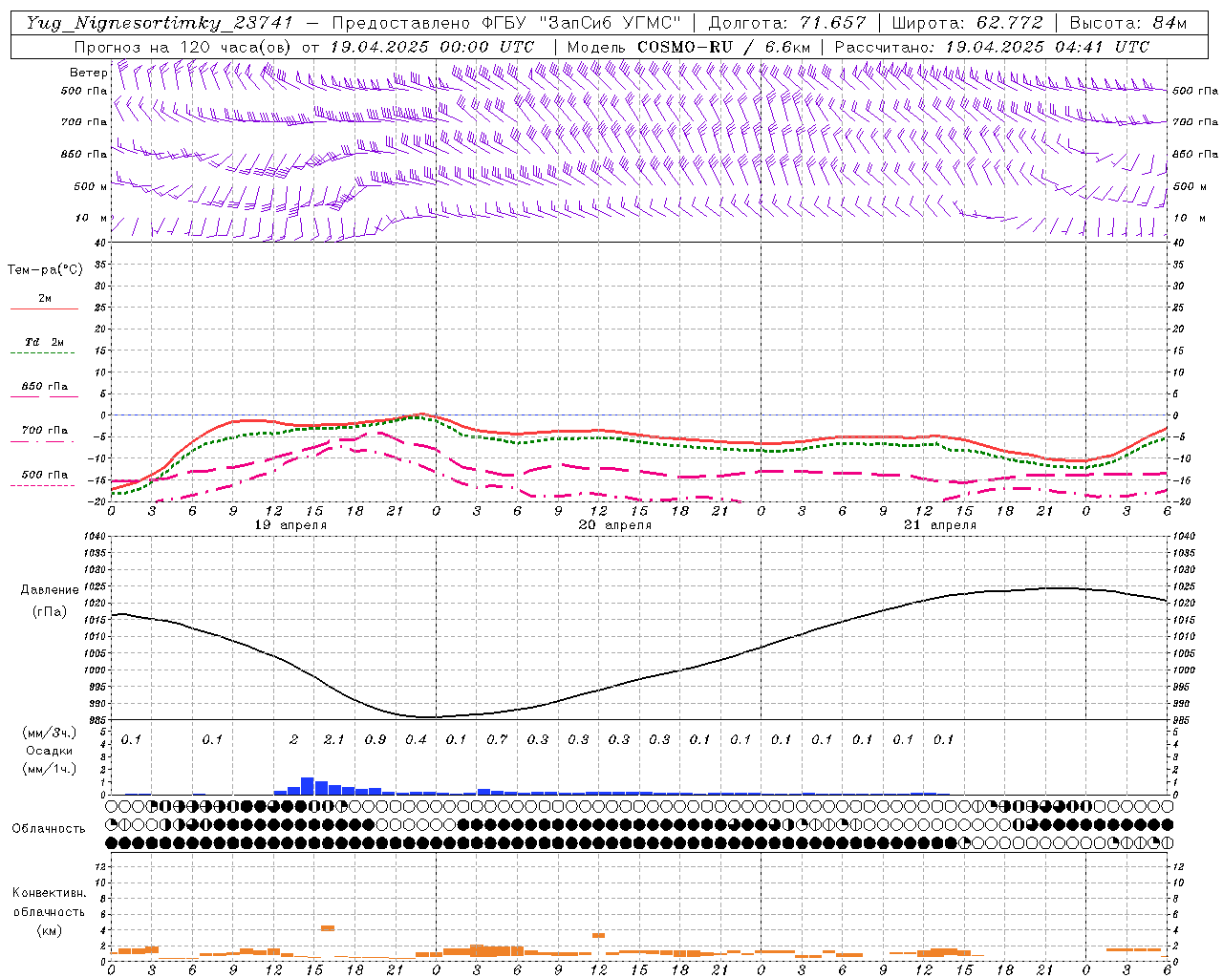Click the 'Конвективн.' convective cloud label
The width and height of the screenshot is (1223, 978).
(49, 893)
